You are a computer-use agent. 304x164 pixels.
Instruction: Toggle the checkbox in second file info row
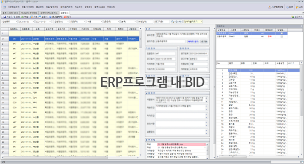(281, 36)
